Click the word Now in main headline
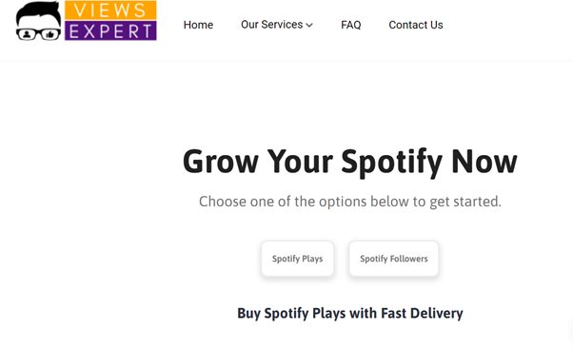Screen dimensions: 573x349 pos(484,162)
